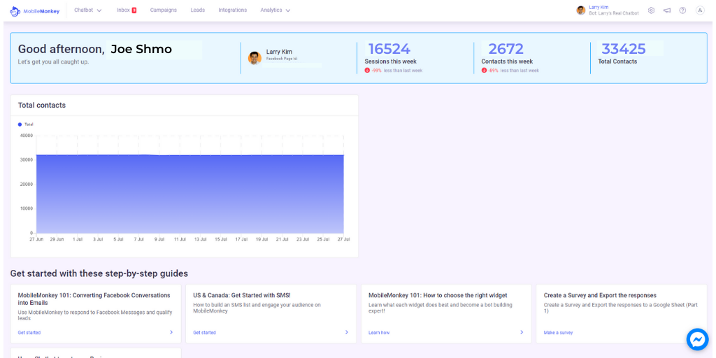Click the Contacts this week label
Viewport: 716px width, 358px height.
pyautogui.click(x=507, y=62)
